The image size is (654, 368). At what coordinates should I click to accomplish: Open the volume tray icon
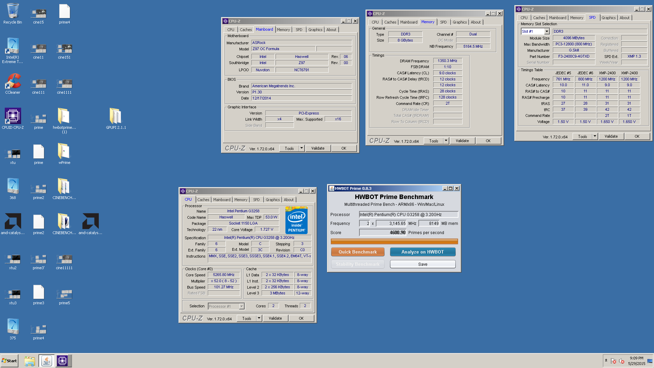coord(621,361)
